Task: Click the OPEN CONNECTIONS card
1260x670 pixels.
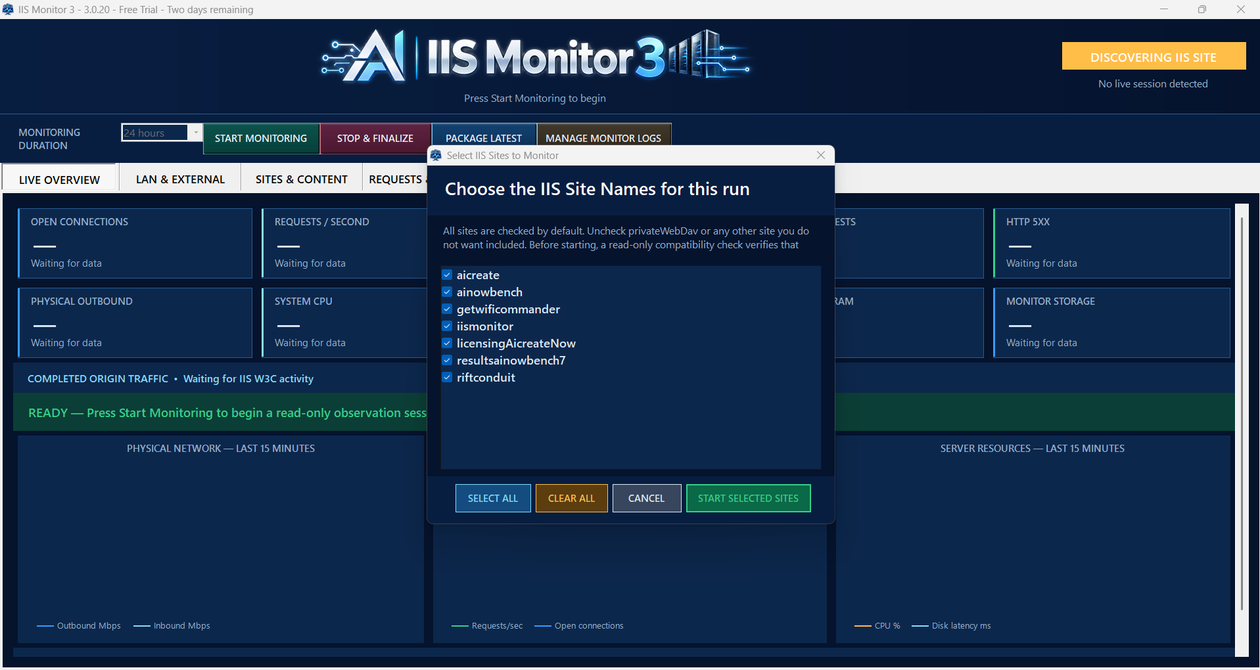Action: (135, 243)
